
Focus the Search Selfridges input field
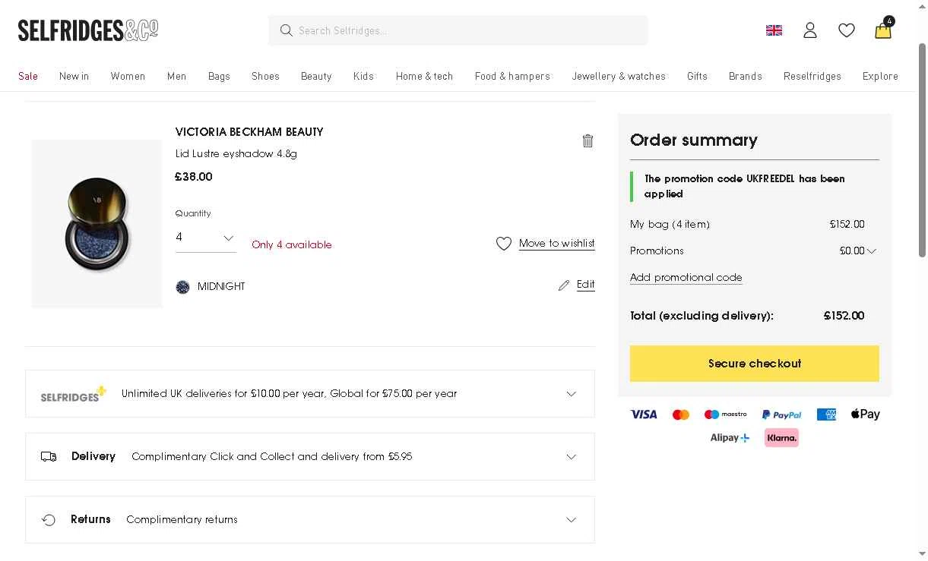click(458, 30)
